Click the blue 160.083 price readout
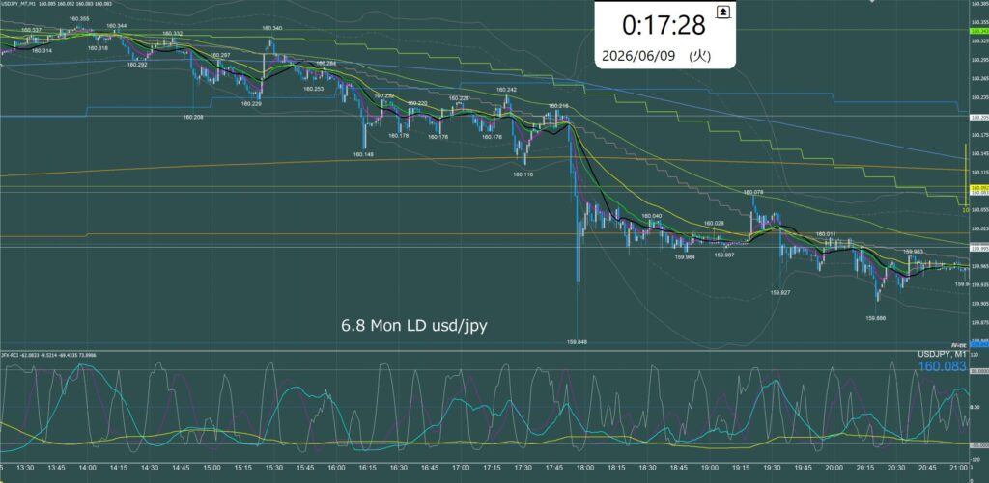The image size is (989, 483). coord(942,366)
